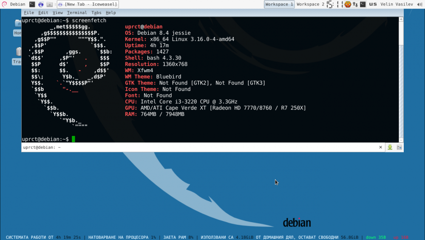Click the 'screenfetch' command text
Viewport: 425px width, 240px height.
pyautogui.click(x=89, y=20)
